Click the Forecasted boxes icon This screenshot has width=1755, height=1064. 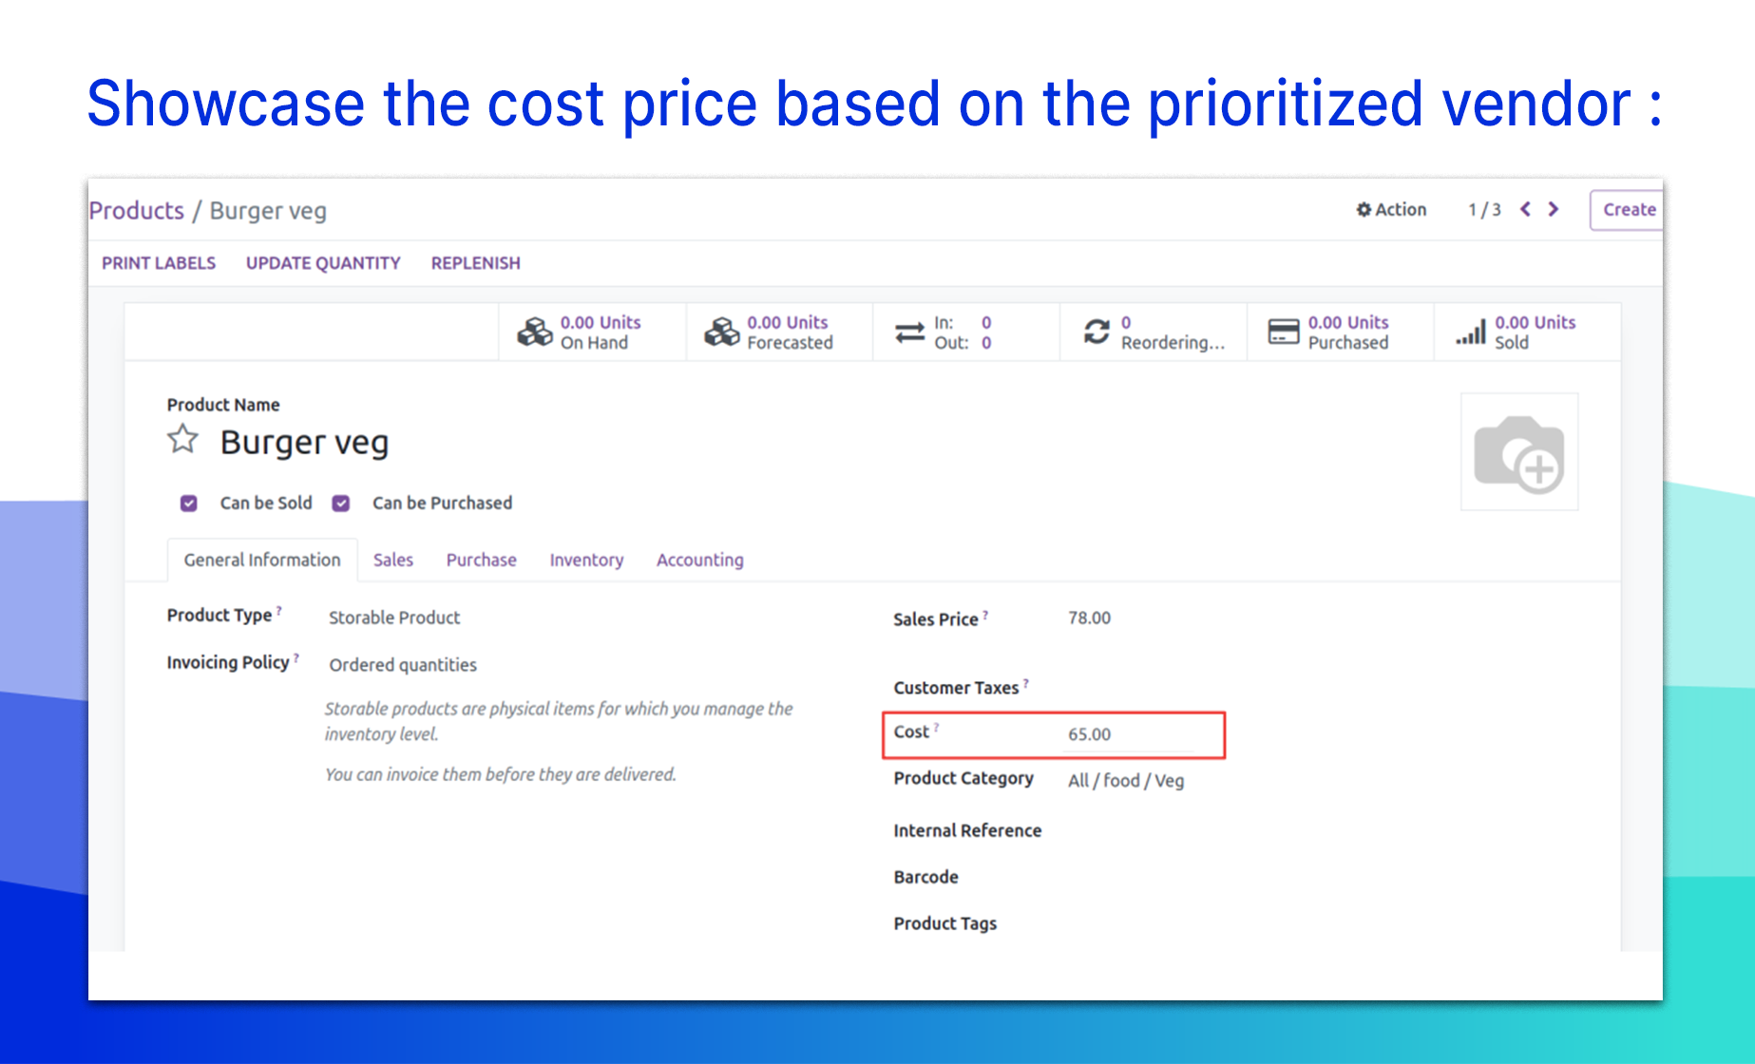[722, 332]
